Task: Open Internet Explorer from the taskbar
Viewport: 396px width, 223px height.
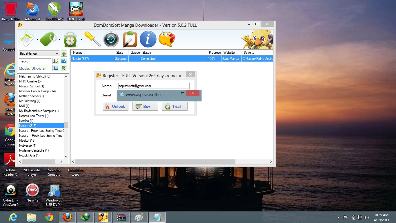Action: (x=13, y=217)
